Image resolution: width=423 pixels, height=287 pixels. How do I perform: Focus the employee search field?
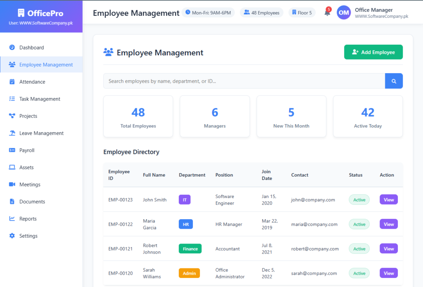(244, 81)
